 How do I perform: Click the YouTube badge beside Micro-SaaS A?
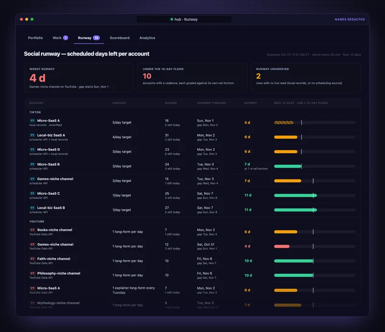[32, 288]
